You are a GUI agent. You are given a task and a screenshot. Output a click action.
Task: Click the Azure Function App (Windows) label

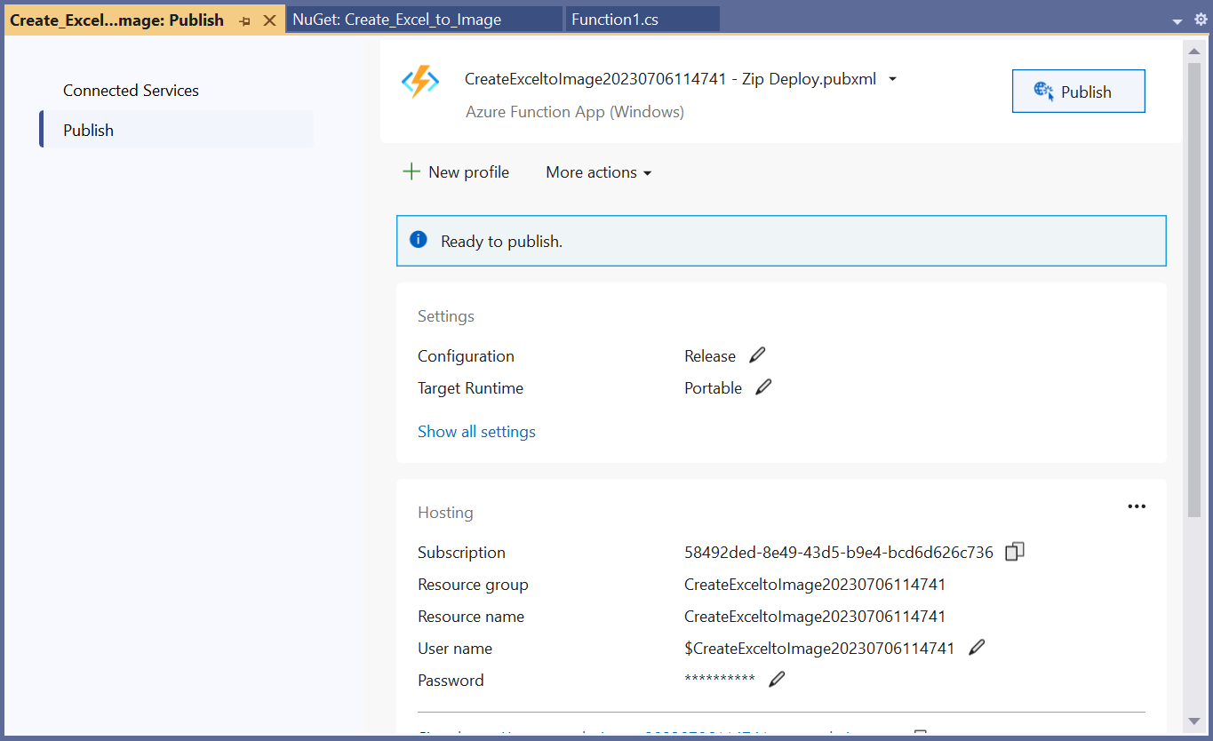tap(575, 112)
